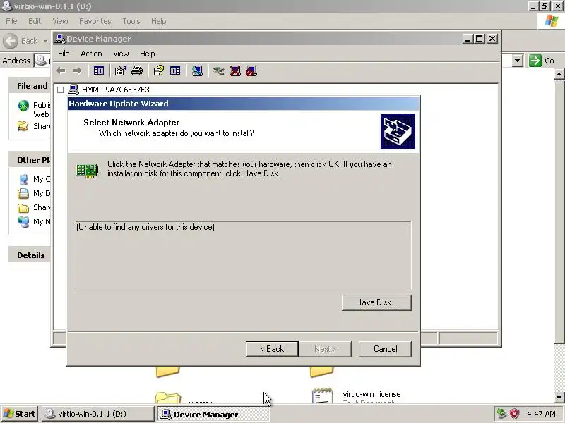Click the Device Manager taskbar button
The image size is (565, 423).
tap(213, 414)
